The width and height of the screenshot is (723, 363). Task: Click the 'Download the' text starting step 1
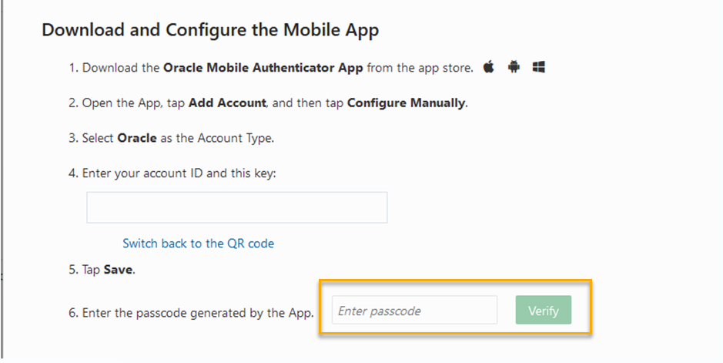tap(121, 68)
